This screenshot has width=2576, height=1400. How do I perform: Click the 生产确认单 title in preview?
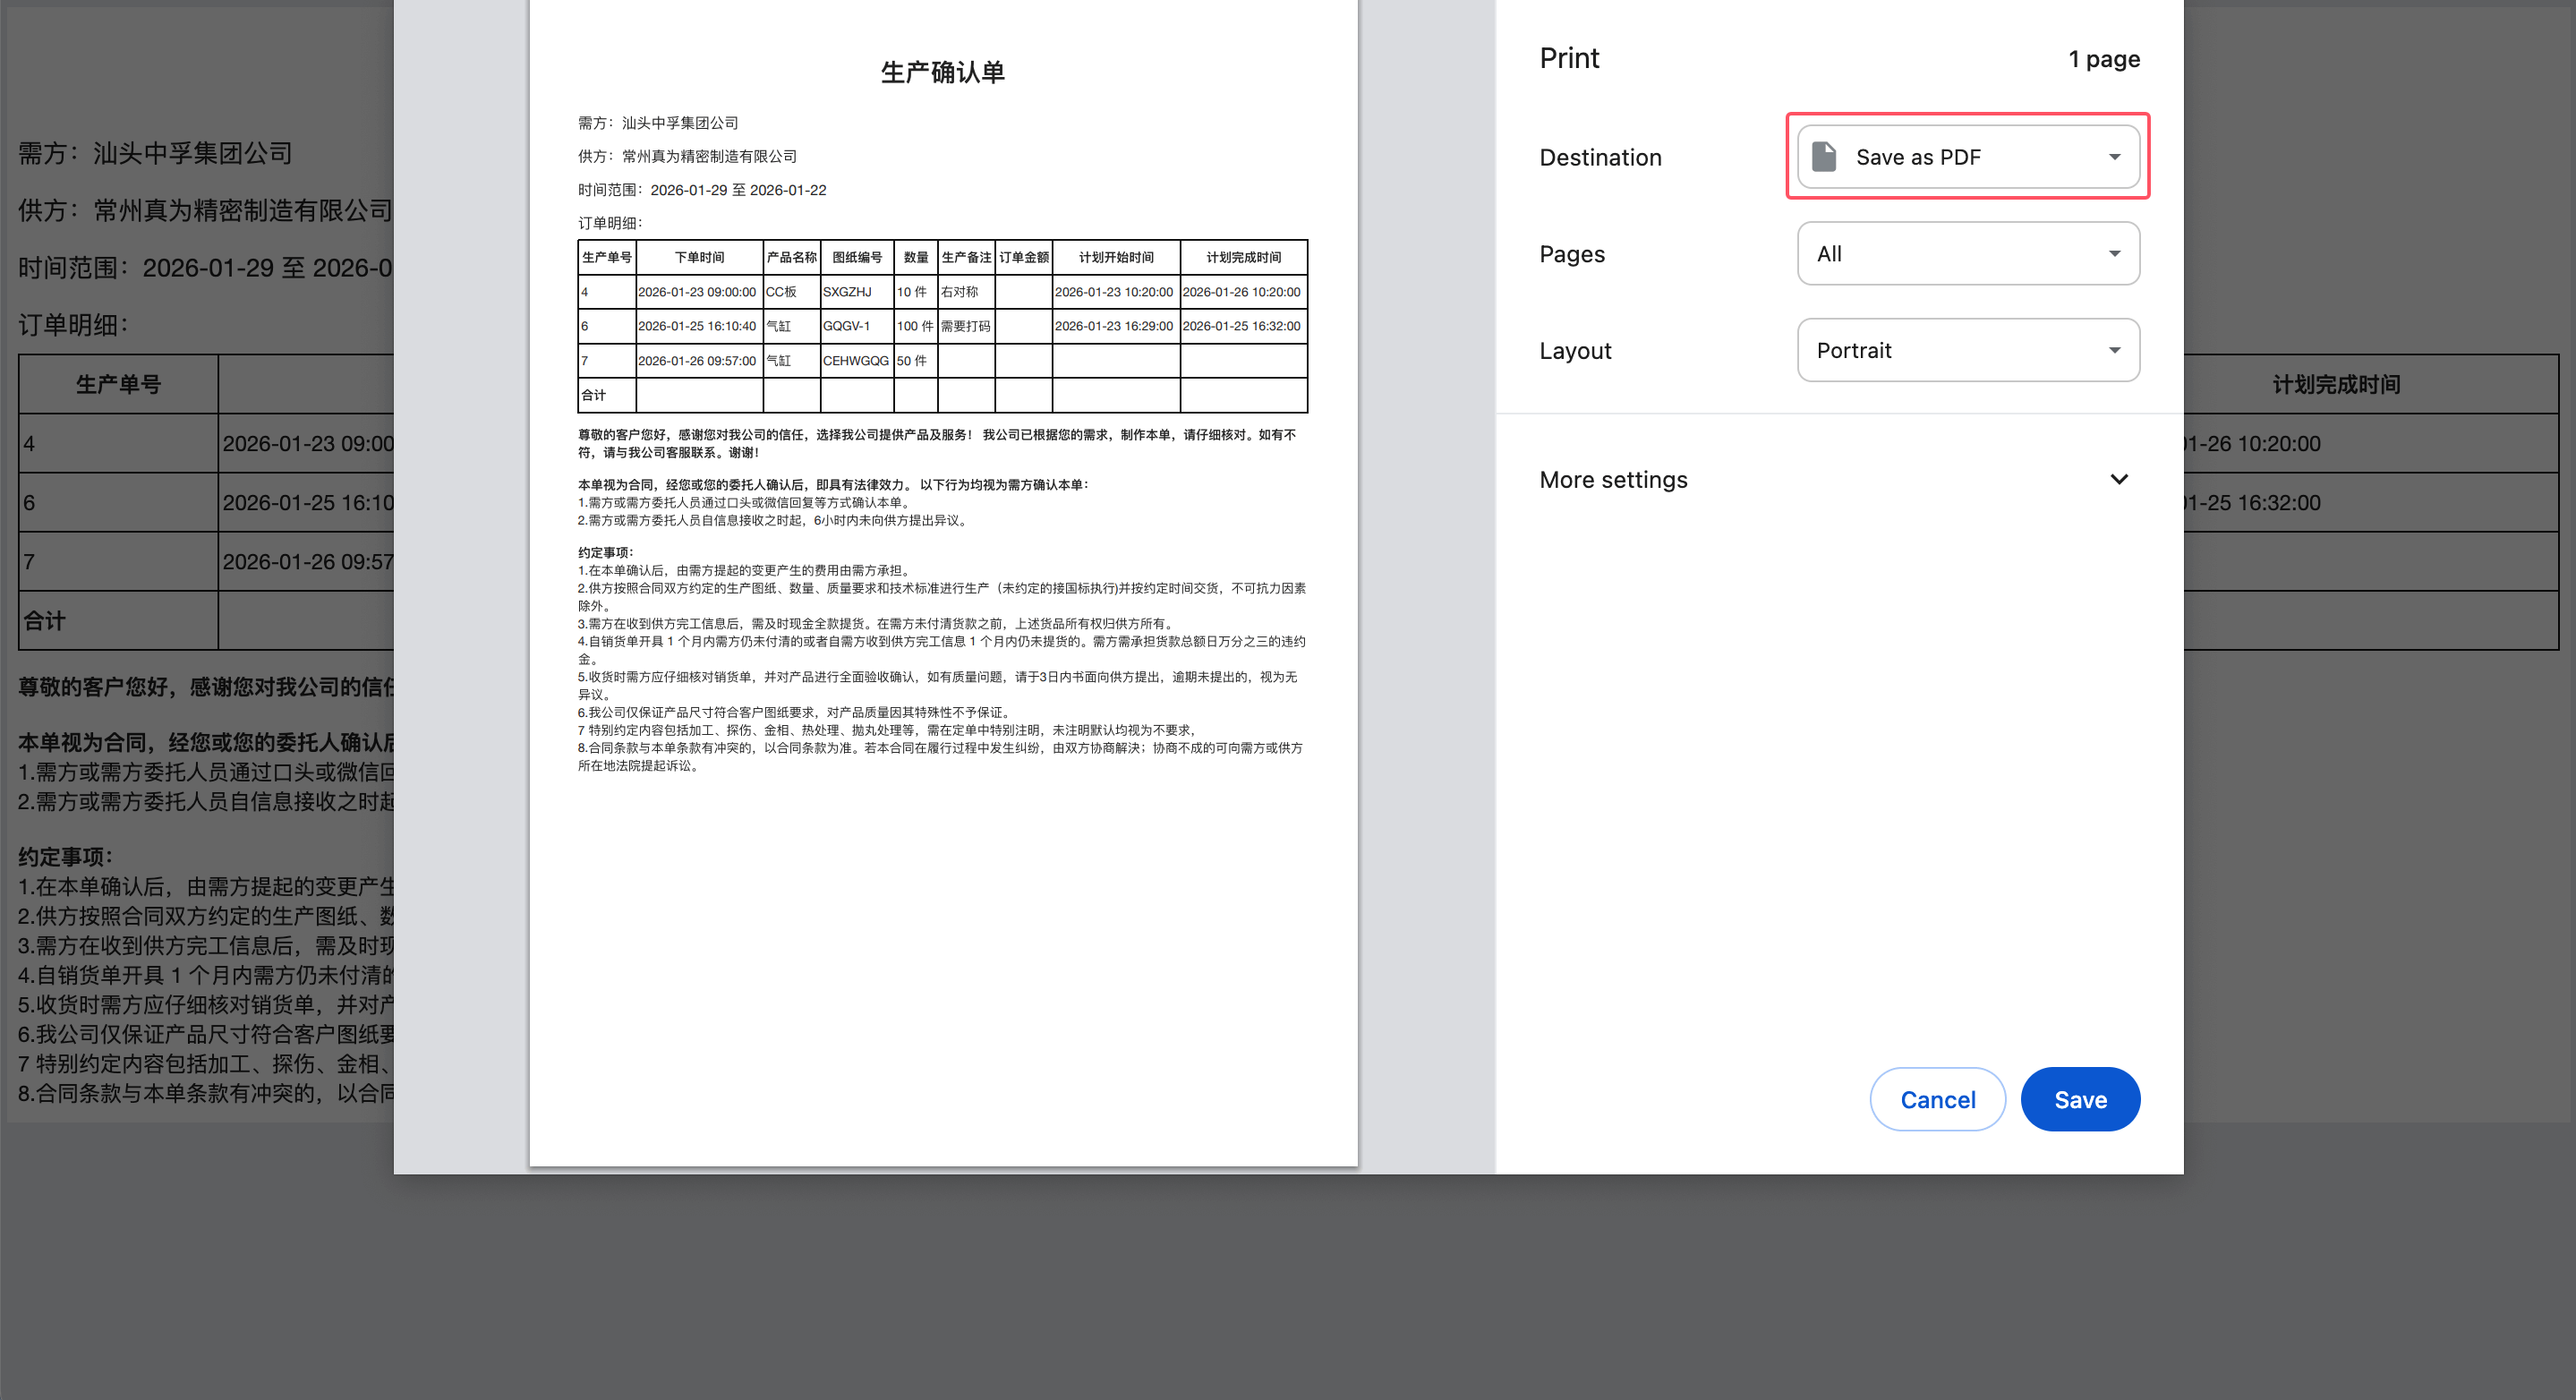(942, 72)
